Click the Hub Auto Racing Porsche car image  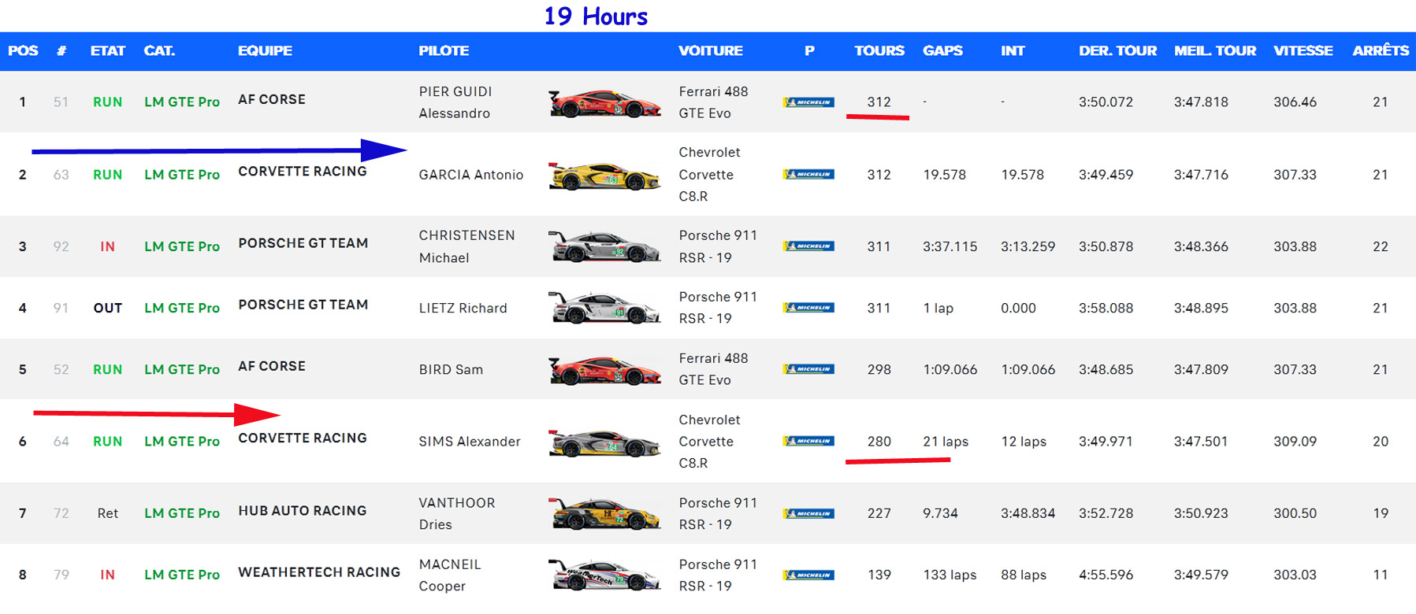604,514
